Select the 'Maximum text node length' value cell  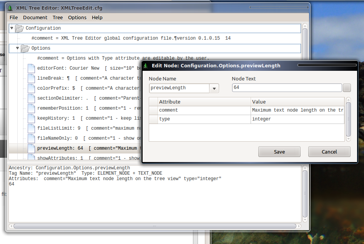click(x=298, y=110)
